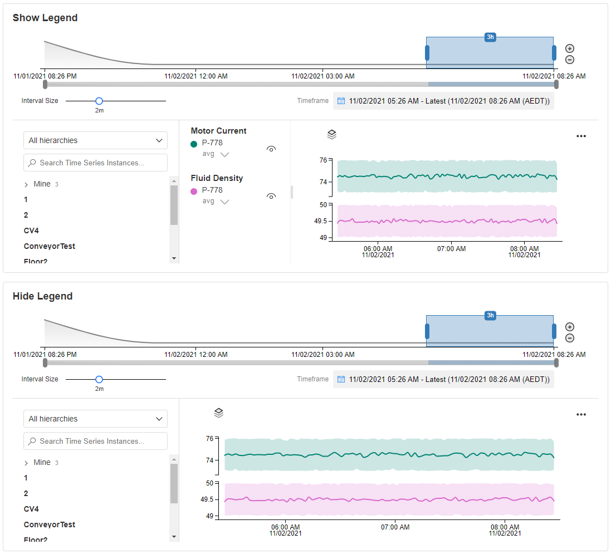Viewport: 611px width, 554px height.
Task: Open All hierarchies dropdown in Hide Legend
Action: coord(95,419)
